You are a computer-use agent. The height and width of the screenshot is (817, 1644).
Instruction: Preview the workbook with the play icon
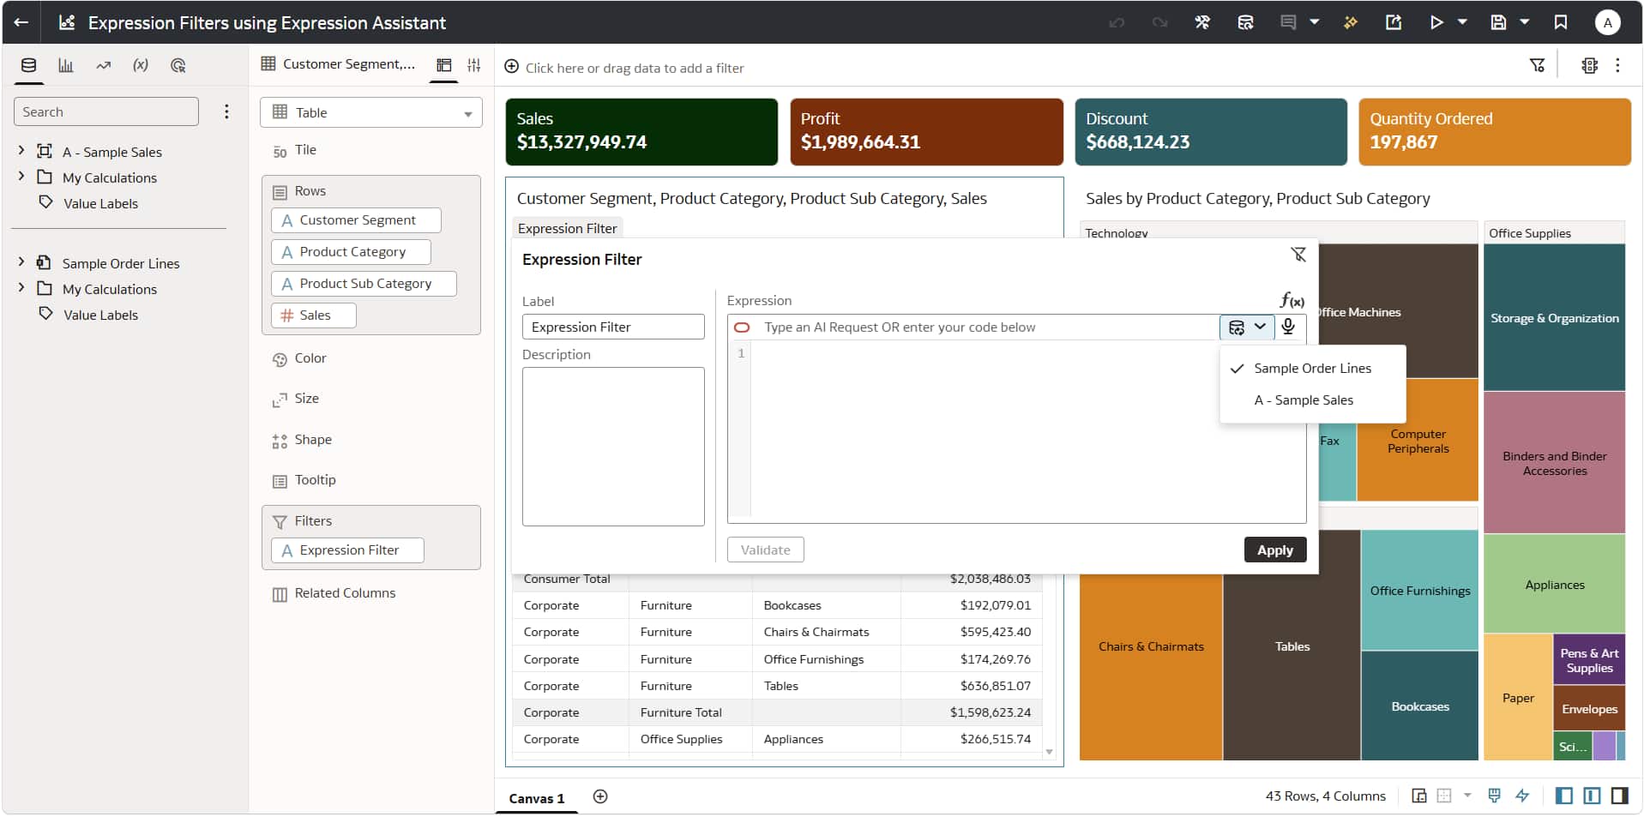click(1436, 22)
